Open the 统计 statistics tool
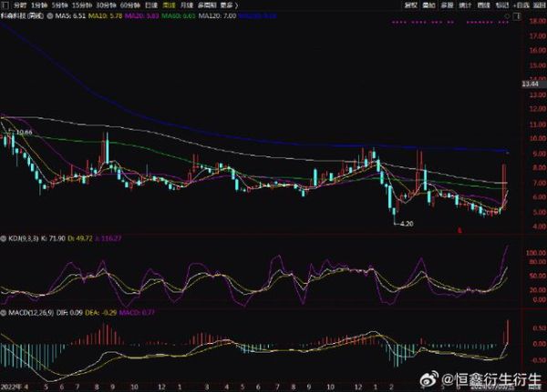The height and width of the screenshot is (392, 547). coord(465,5)
